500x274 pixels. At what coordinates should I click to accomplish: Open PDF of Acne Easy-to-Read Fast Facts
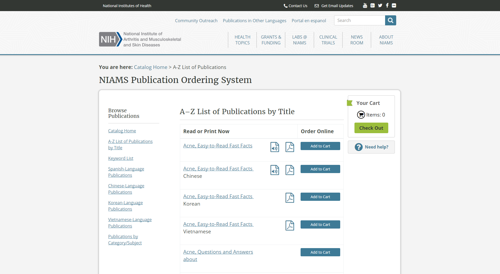coord(290,147)
